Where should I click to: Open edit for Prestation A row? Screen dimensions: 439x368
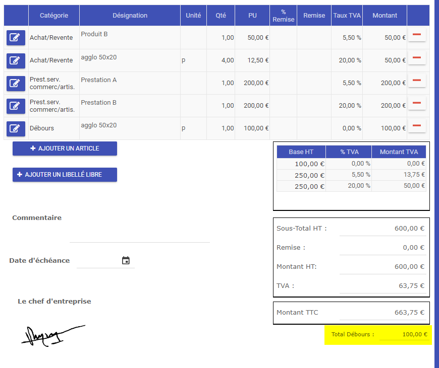pos(16,83)
